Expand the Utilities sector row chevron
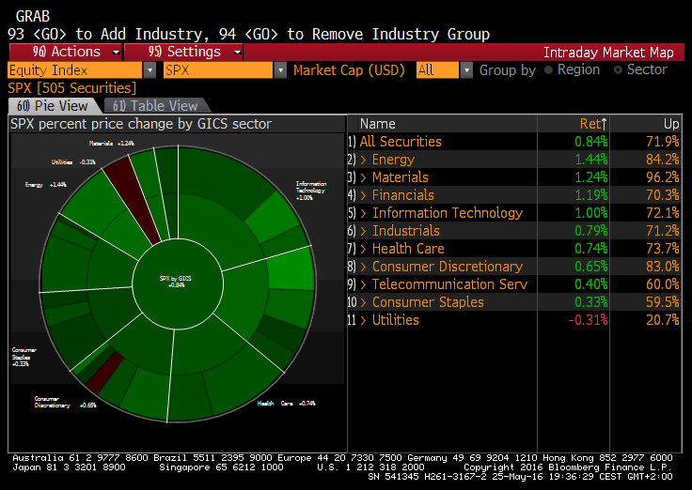692x490 pixels. [x=363, y=320]
